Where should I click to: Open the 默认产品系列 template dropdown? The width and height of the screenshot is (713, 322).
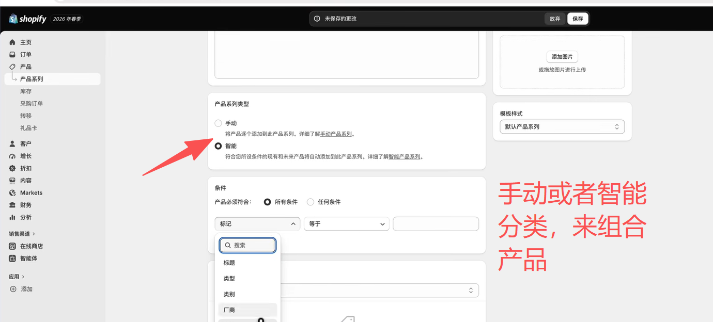[562, 127]
